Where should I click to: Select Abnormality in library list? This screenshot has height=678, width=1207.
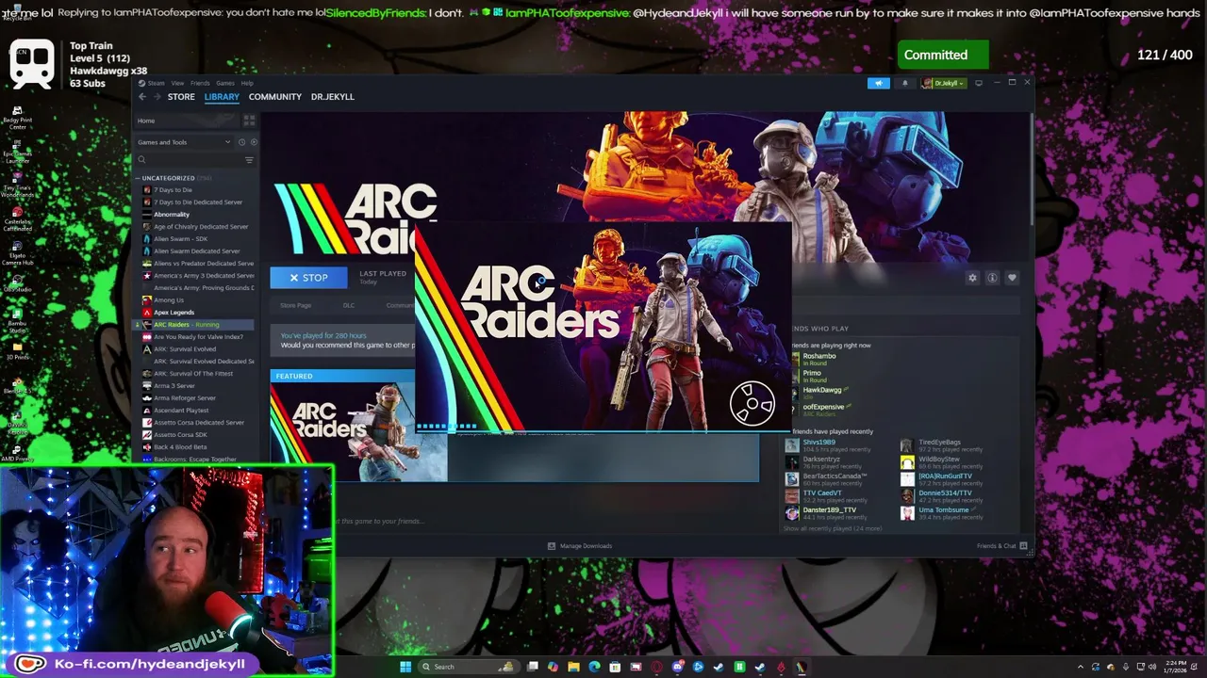[x=172, y=215]
